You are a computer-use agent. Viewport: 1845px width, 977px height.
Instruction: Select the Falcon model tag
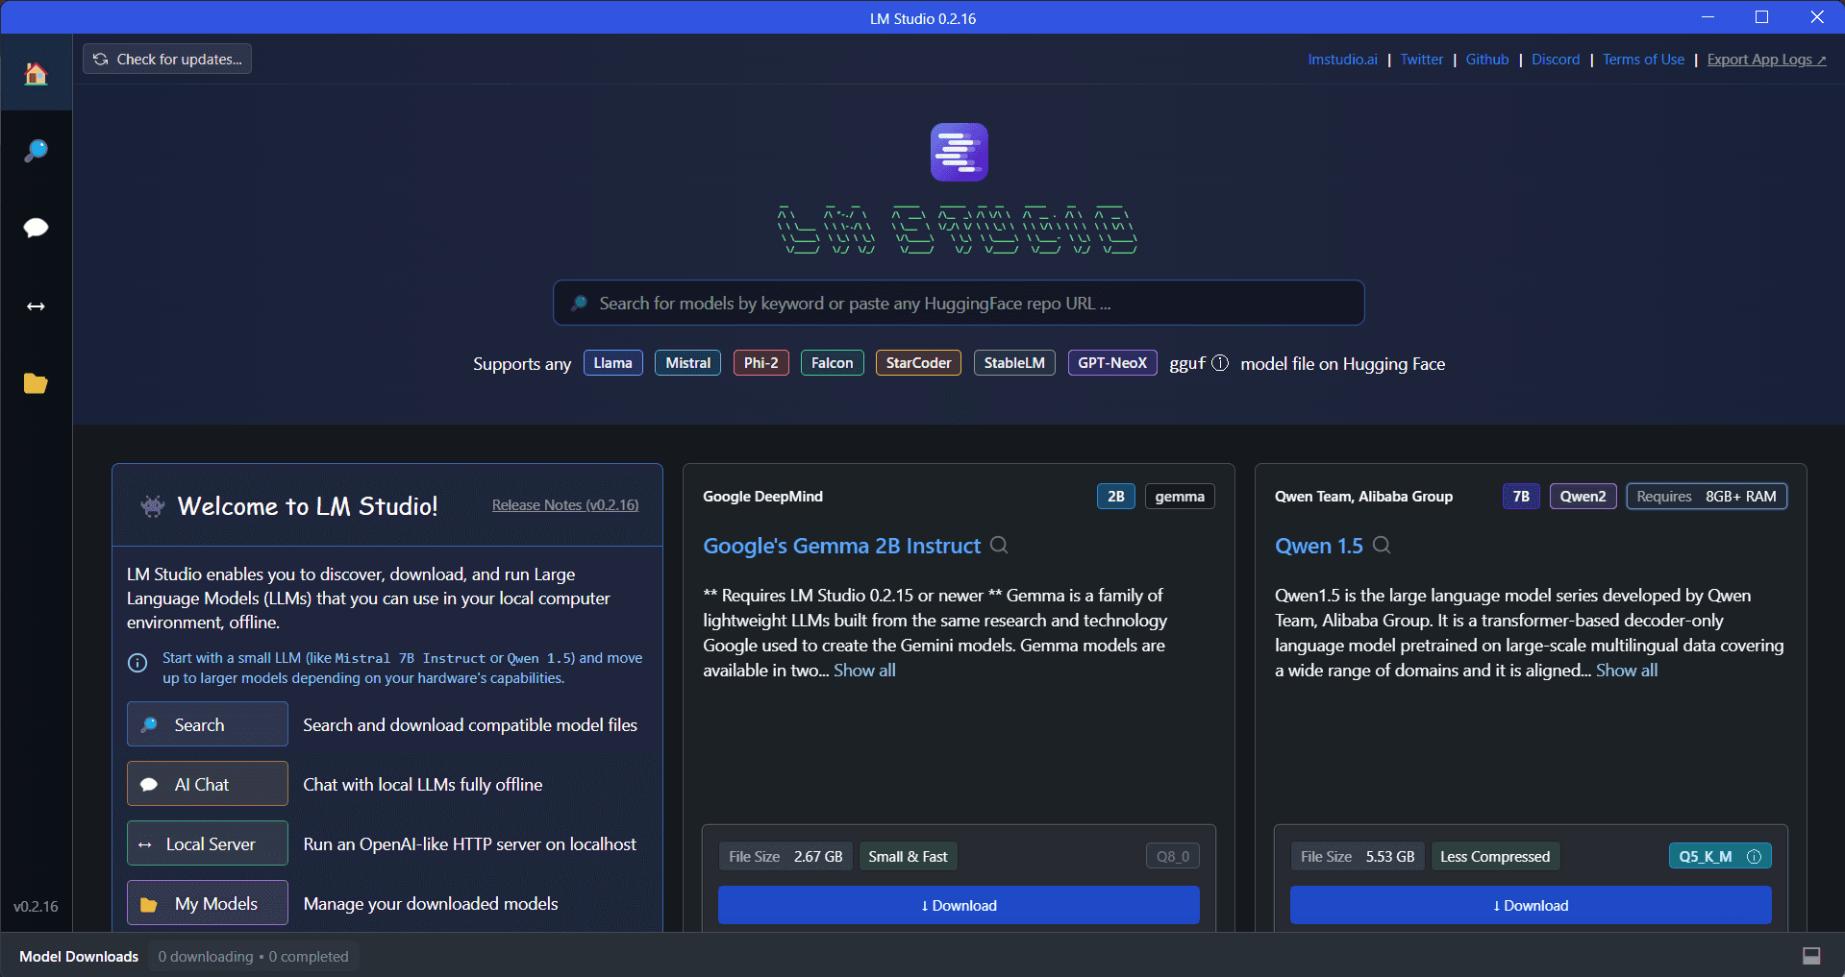pos(832,363)
